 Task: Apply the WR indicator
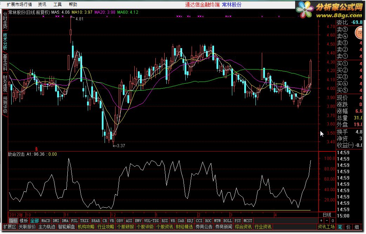[x=173, y=221]
